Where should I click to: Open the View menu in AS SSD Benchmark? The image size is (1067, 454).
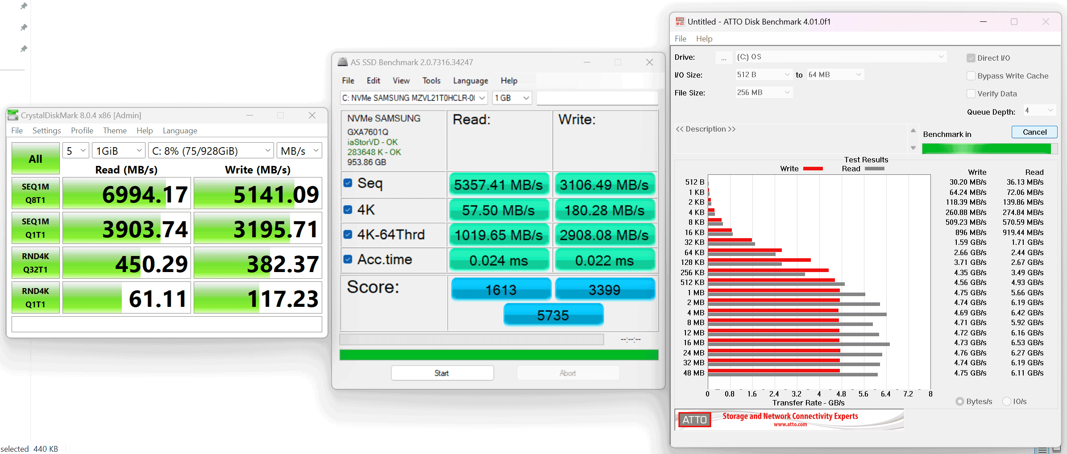(401, 80)
